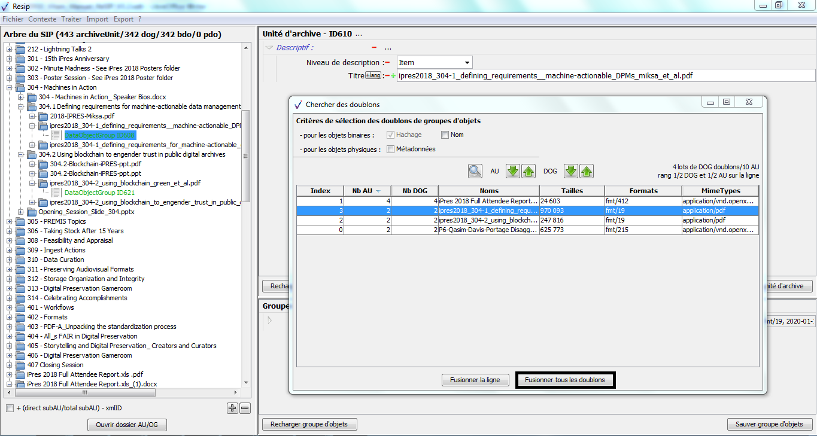Expand the 305 - PREMIS Topics folder
The height and width of the screenshot is (436, 817).
10,221
